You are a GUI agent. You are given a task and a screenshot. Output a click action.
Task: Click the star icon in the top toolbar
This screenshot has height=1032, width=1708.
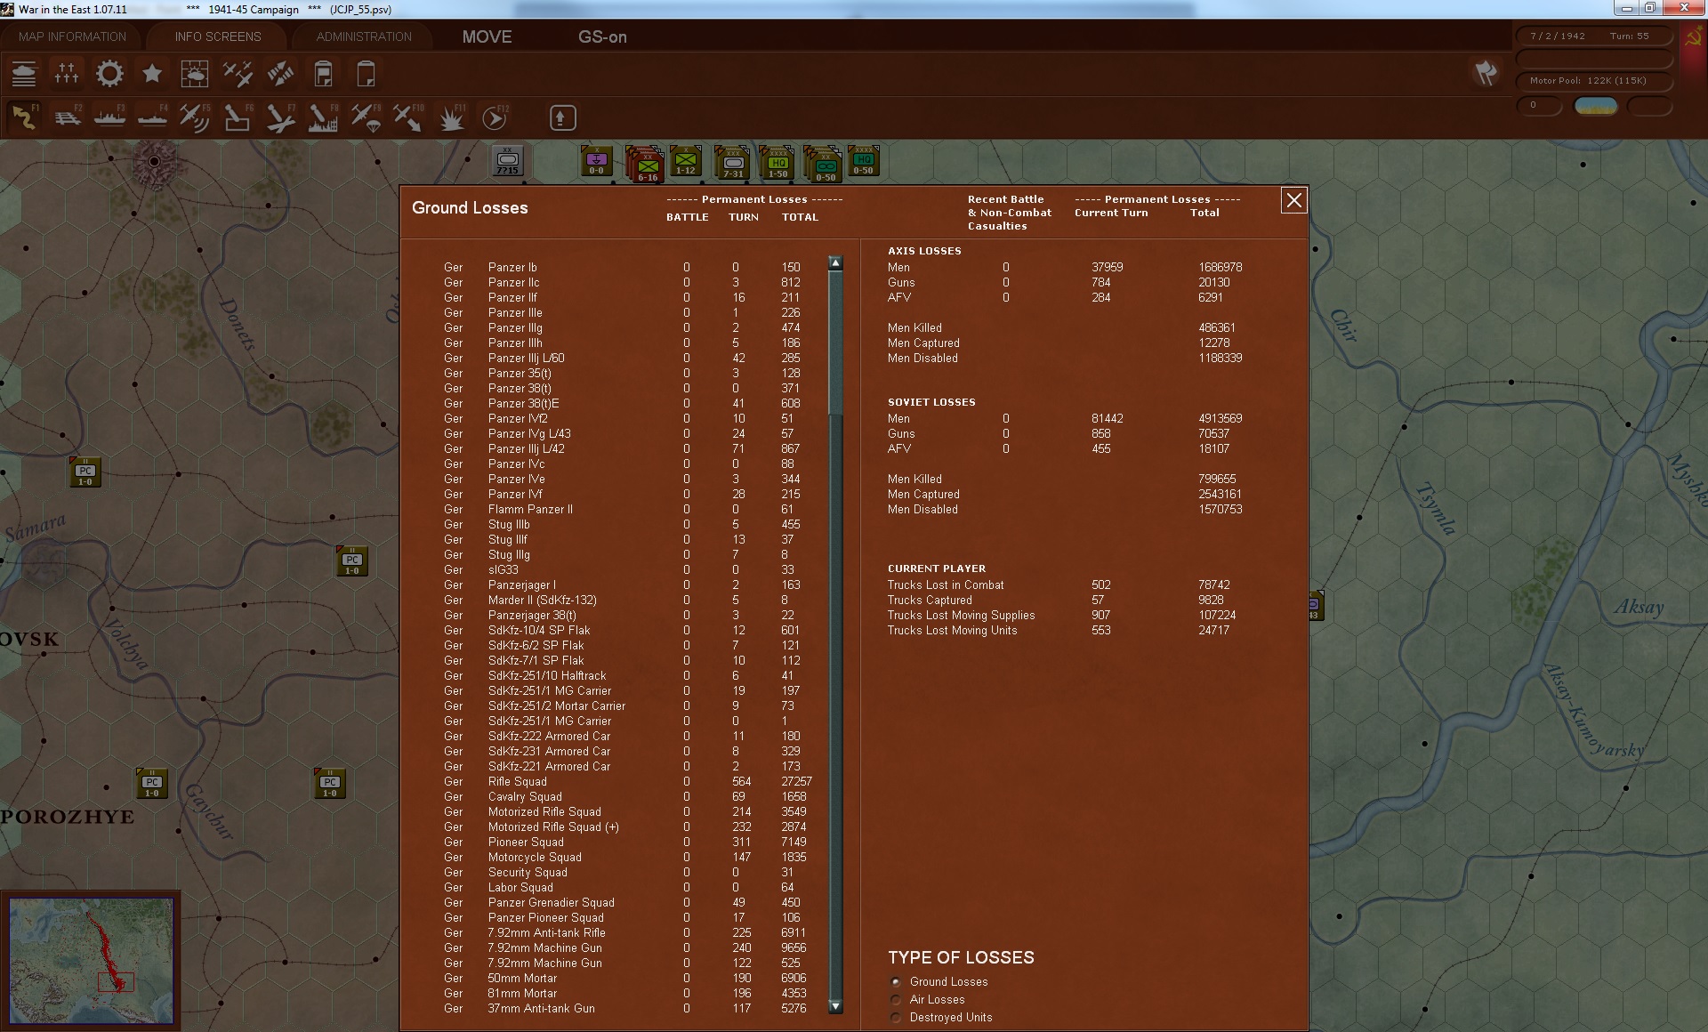click(152, 73)
